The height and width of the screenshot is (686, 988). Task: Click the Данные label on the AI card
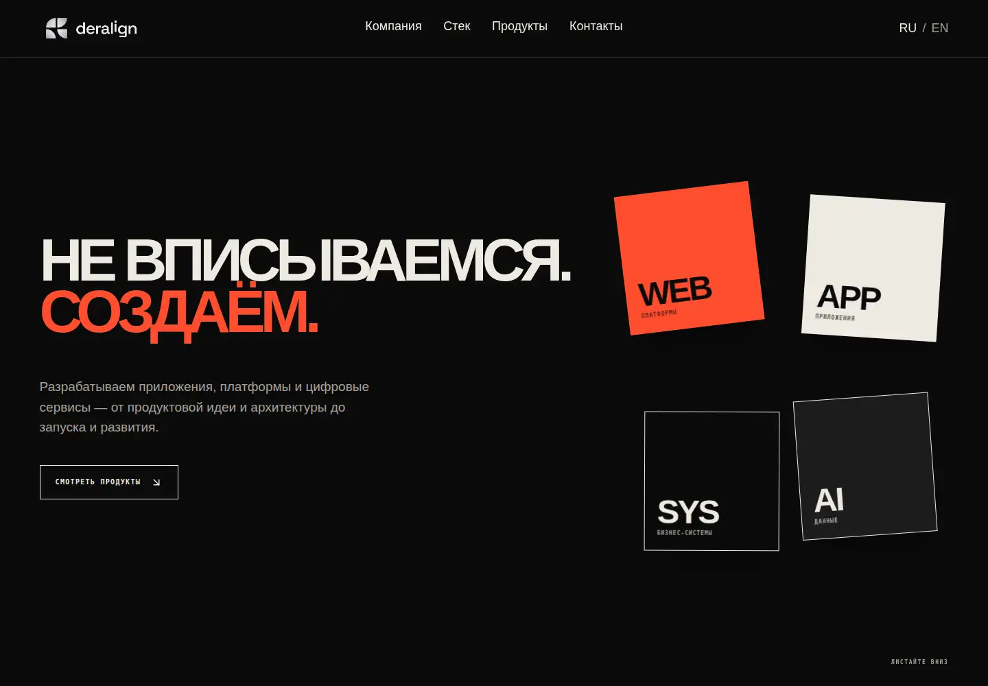pos(826,521)
